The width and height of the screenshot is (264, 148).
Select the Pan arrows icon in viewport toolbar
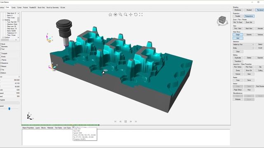coord(131,15)
